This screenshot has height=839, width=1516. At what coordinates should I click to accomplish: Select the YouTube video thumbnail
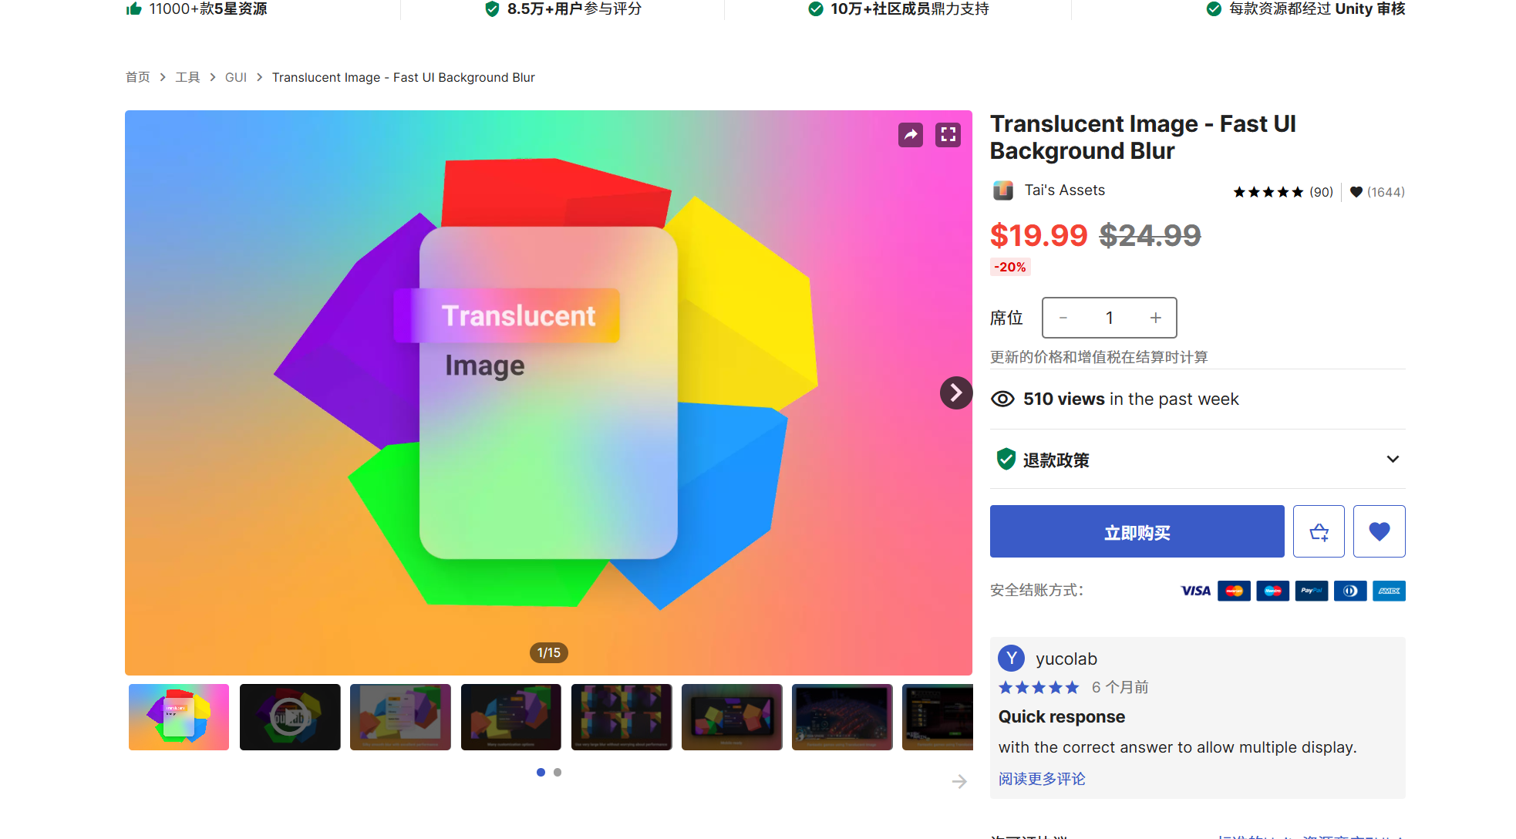pos(290,717)
